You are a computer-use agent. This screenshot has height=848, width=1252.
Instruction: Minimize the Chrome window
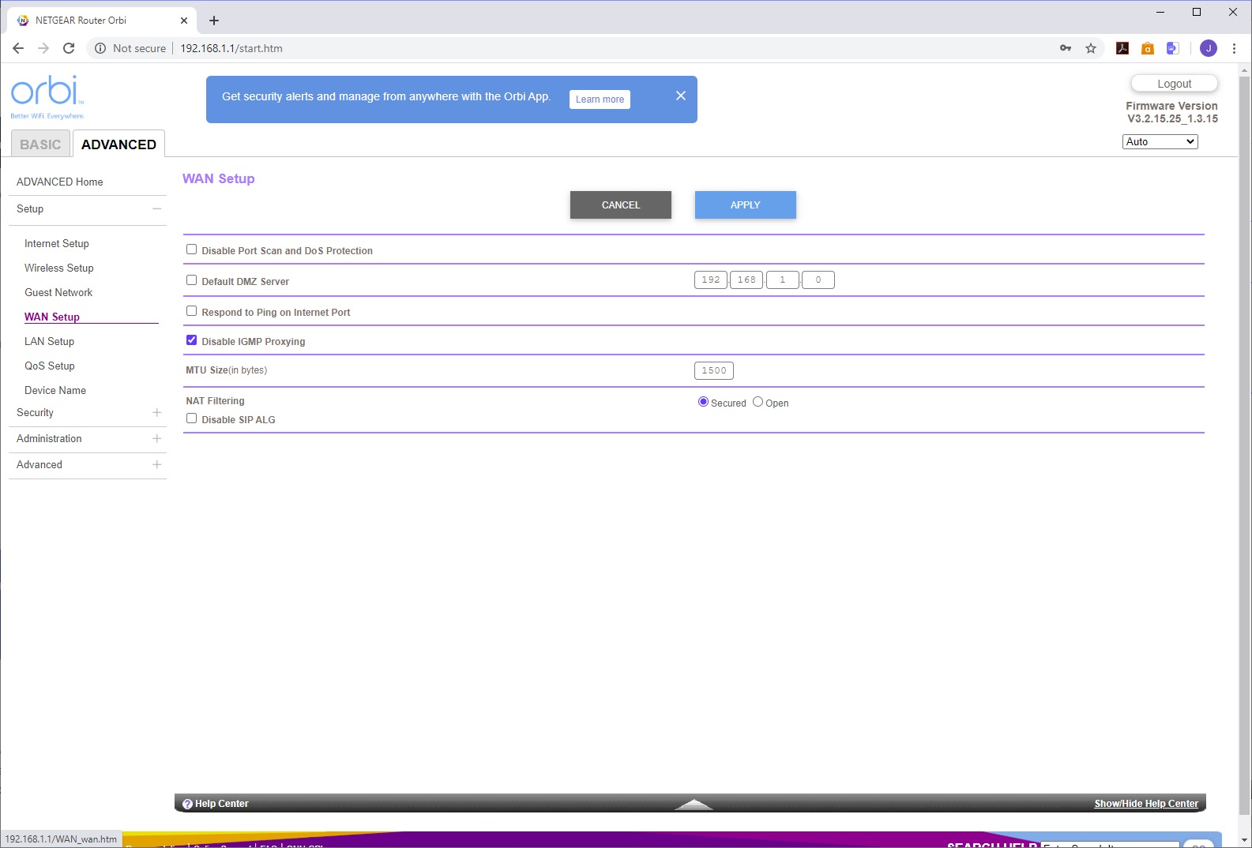point(1160,12)
